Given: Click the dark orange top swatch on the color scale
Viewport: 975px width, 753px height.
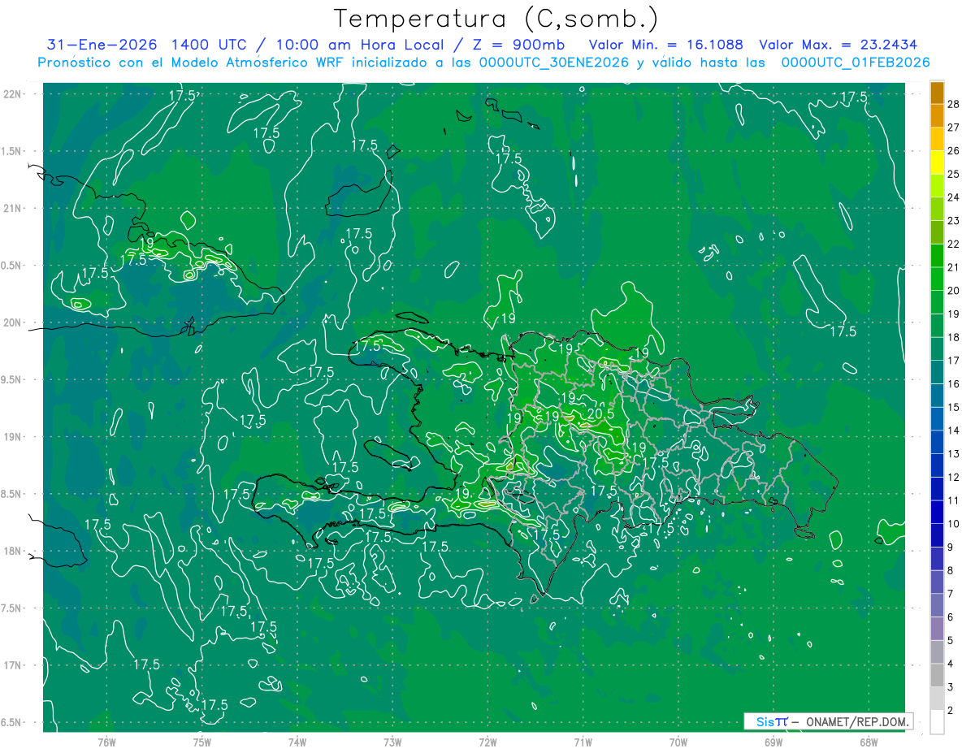Looking at the screenshot, I should pos(937,93).
